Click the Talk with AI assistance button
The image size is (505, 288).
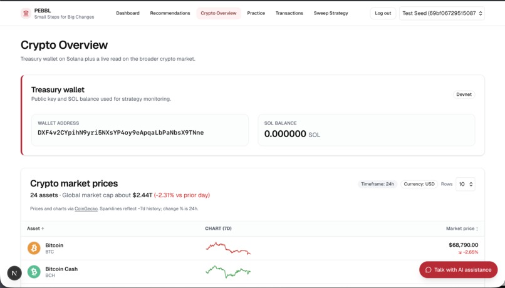coord(458,270)
